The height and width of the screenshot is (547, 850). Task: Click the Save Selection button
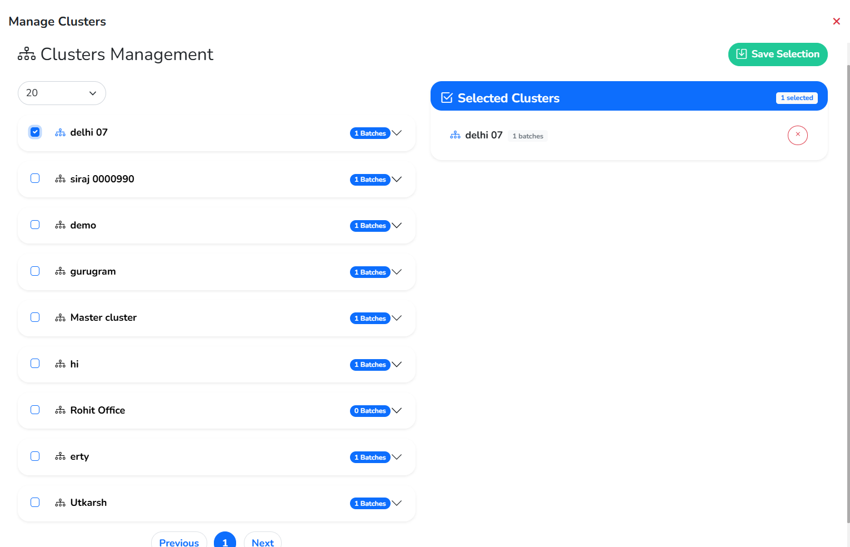pyautogui.click(x=778, y=54)
